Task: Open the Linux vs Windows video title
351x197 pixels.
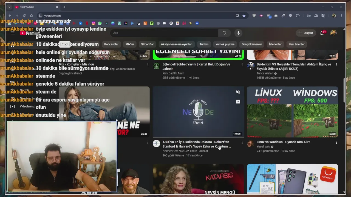Action: pos(283,142)
